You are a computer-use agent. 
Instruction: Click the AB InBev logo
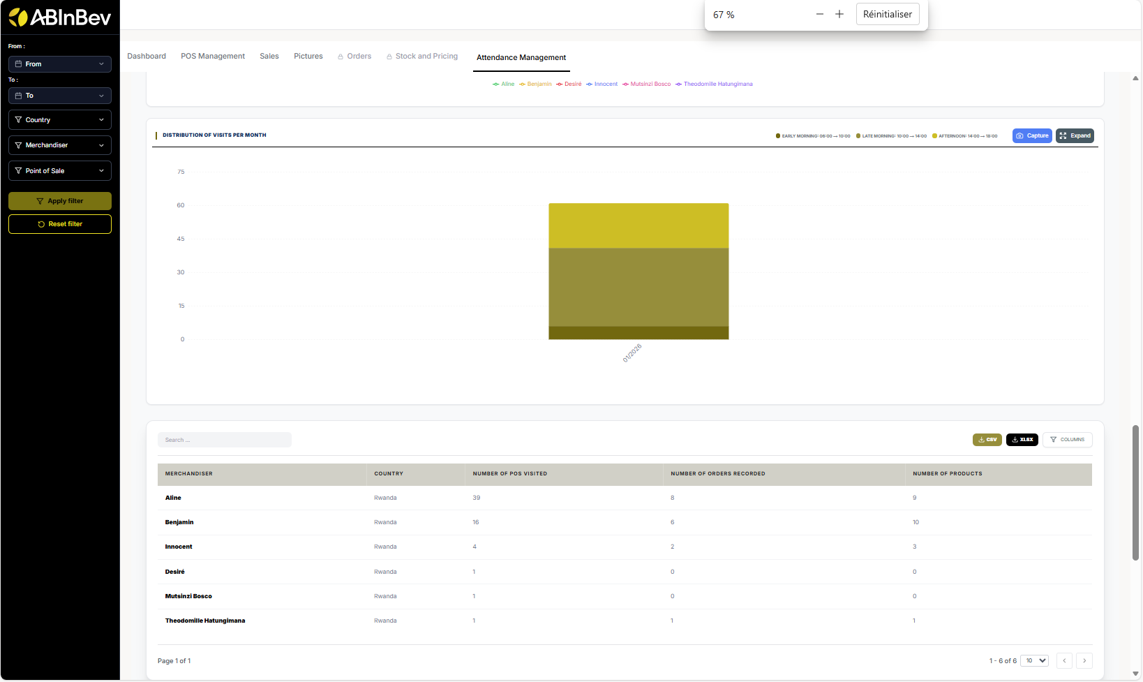(x=59, y=17)
